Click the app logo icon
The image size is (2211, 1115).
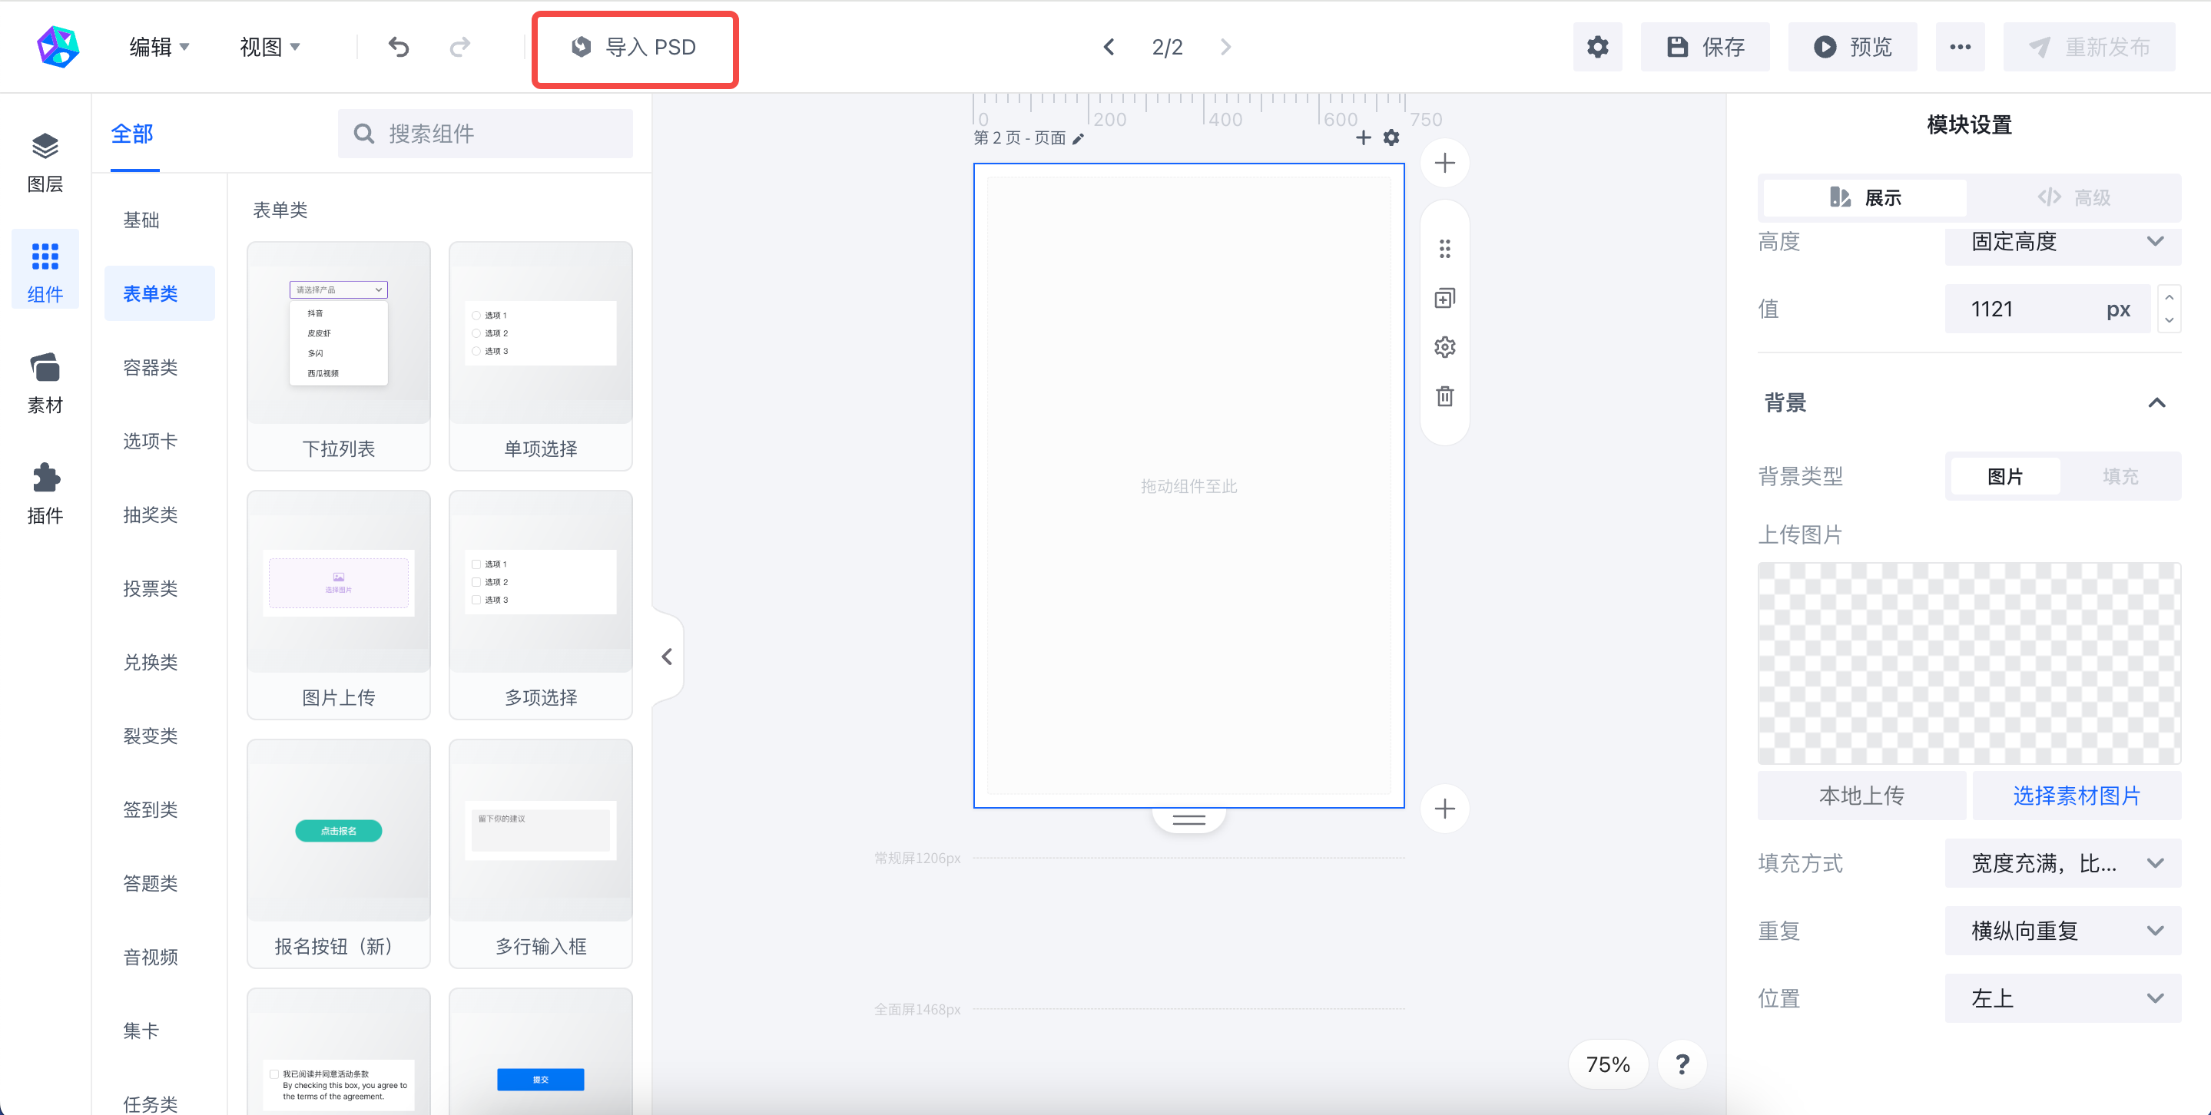point(58,46)
